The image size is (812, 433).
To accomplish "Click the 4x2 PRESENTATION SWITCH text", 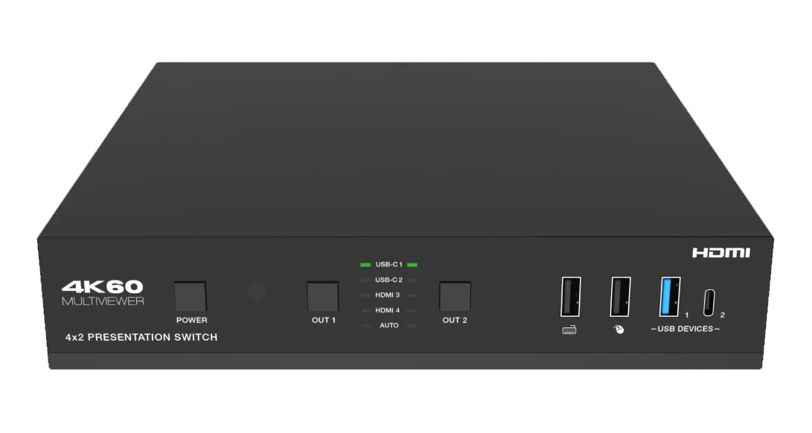I will pos(141,337).
